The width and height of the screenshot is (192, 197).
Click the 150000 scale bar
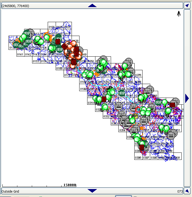point(69,185)
